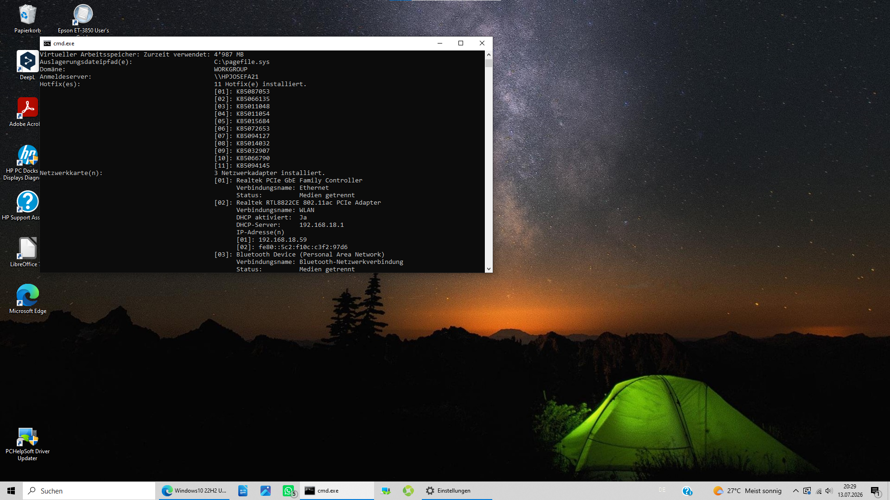The height and width of the screenshot is (500, 890).
Task: Click the cmd.exe vertical scrollbar thumb
Action: 489,63
